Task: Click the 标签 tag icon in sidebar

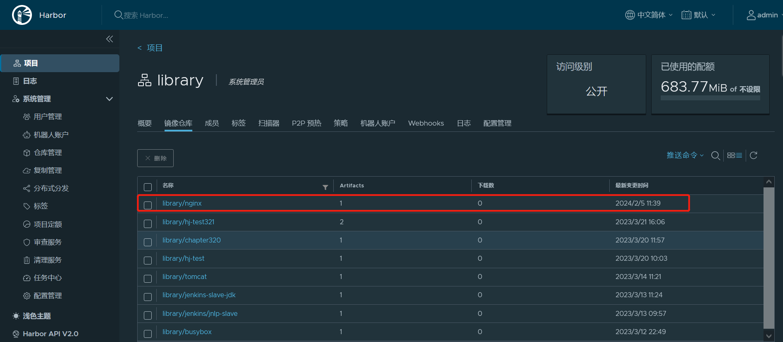Action: point(27,206)
